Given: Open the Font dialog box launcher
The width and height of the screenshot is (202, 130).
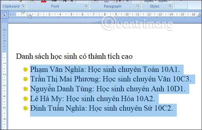Looking at the screenshot, I should (86, 6).
